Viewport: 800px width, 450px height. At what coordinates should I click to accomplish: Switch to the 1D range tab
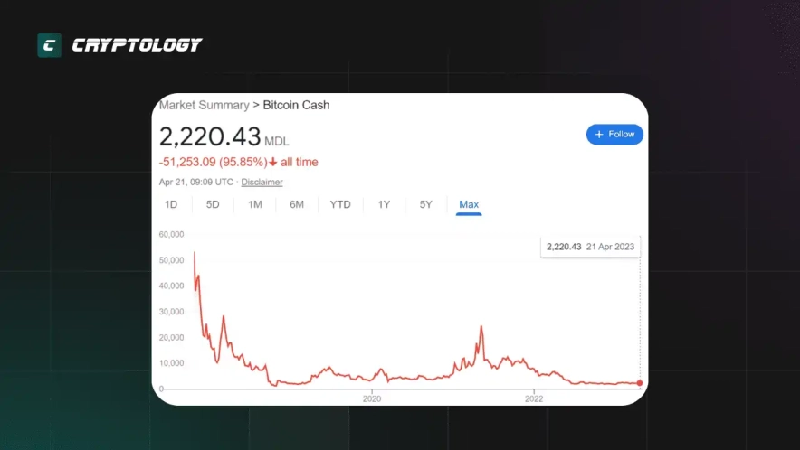tap(171, 204)
